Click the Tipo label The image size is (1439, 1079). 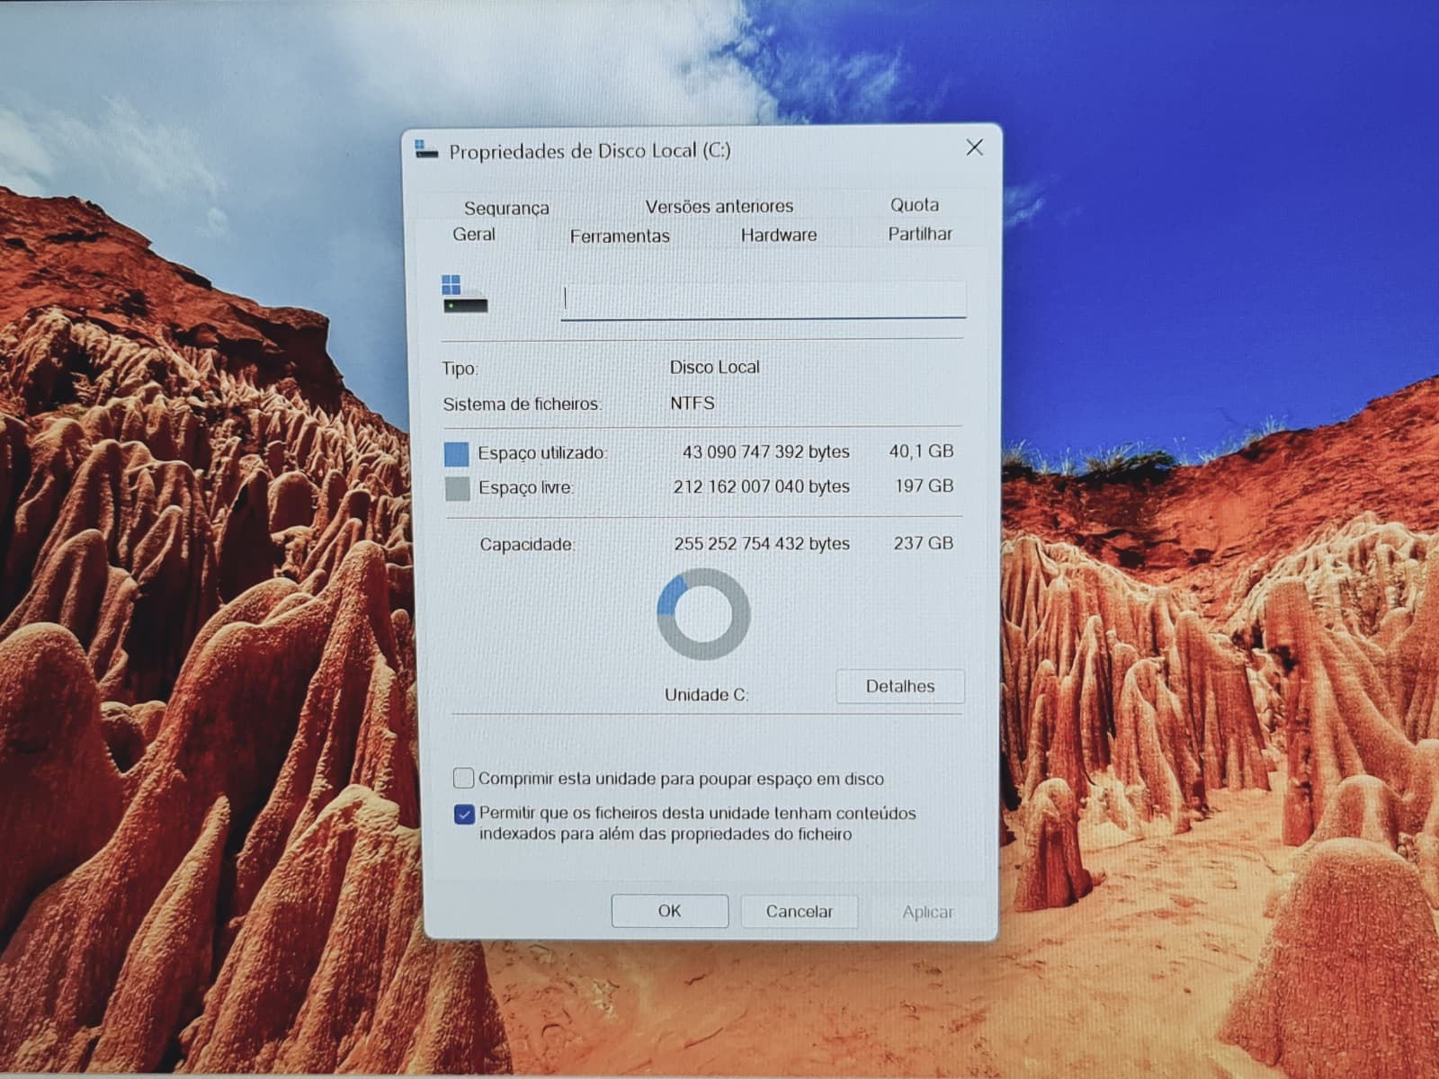click(x=460, y=369)
